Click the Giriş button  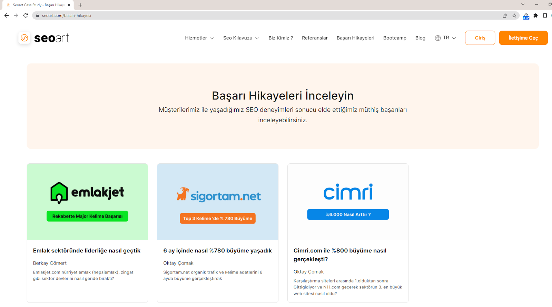click(480, 38)
